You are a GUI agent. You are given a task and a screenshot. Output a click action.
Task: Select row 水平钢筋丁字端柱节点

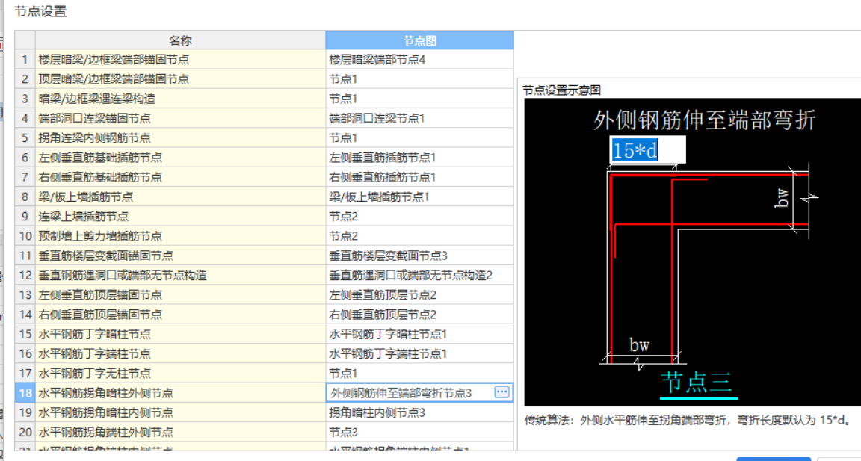(181, 353)
